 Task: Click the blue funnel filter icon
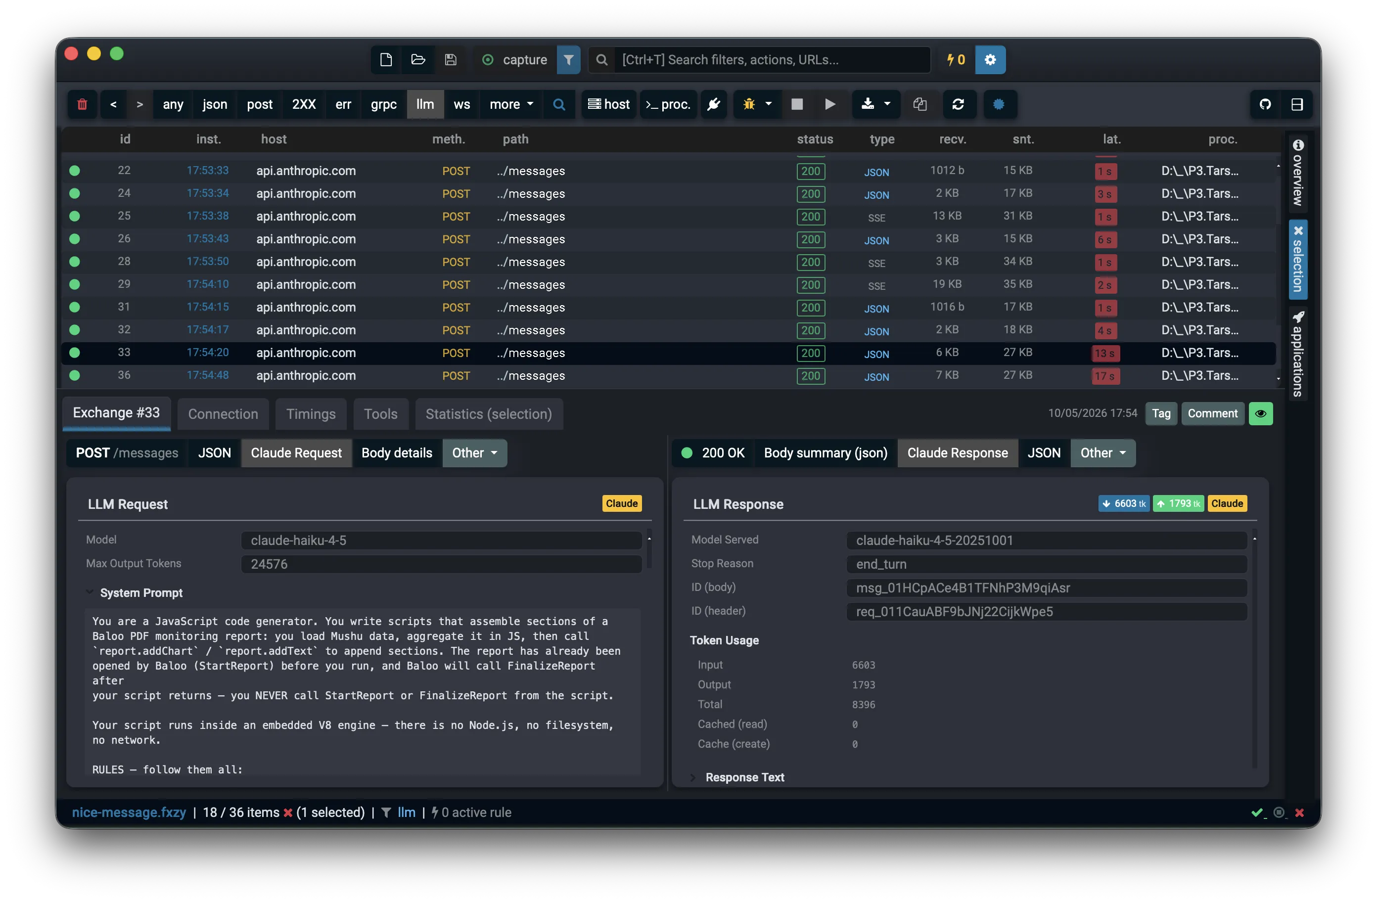[568, 60]
